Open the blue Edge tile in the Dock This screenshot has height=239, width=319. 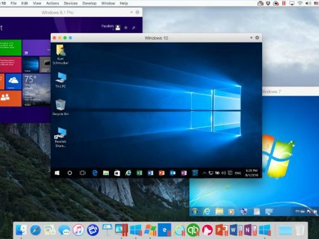(165, 230)
